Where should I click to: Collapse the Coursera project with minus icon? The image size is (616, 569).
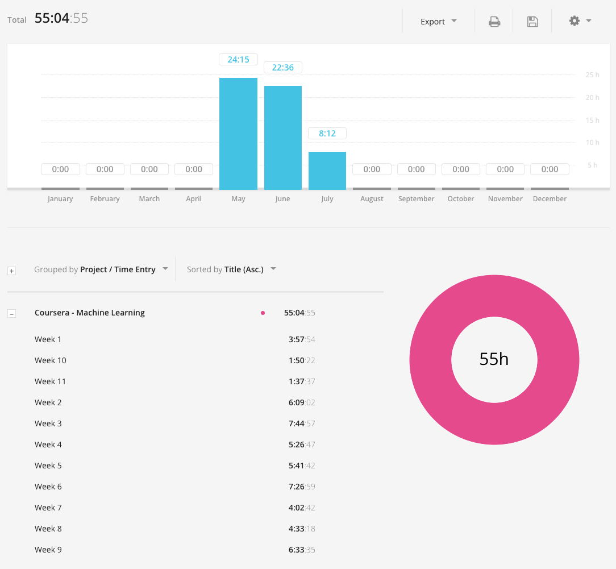point(11,313)
